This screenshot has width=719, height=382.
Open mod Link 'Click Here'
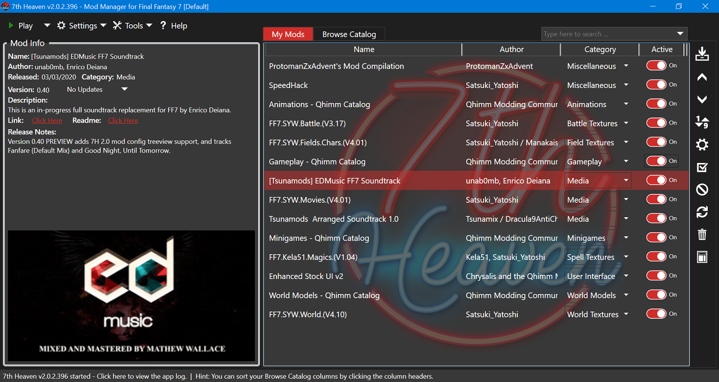tap(47, 120)
